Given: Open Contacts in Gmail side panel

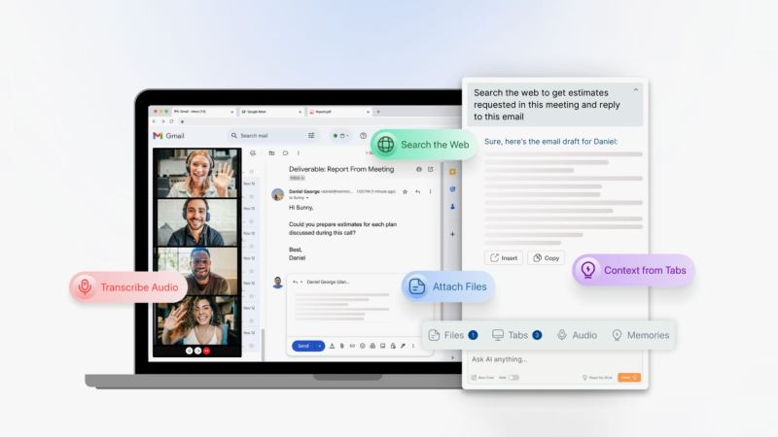Looking at the screenshot, I should 452,207.
